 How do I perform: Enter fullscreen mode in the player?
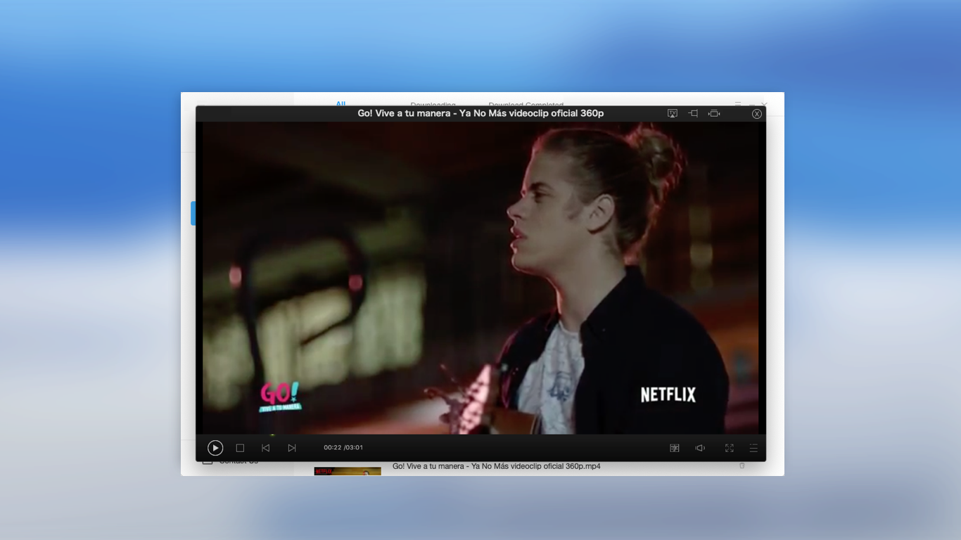730,448
